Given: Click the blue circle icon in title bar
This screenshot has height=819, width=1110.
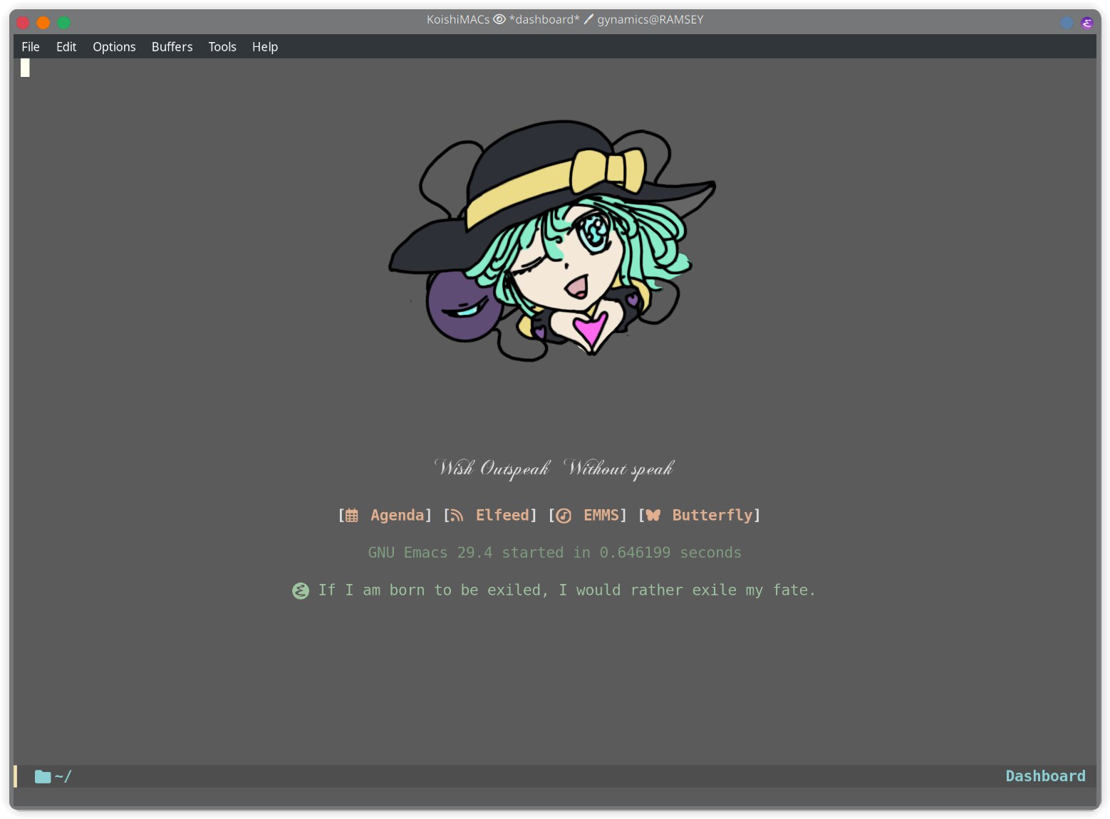Looking at the screenshot, I should (x=1067, y=23).
